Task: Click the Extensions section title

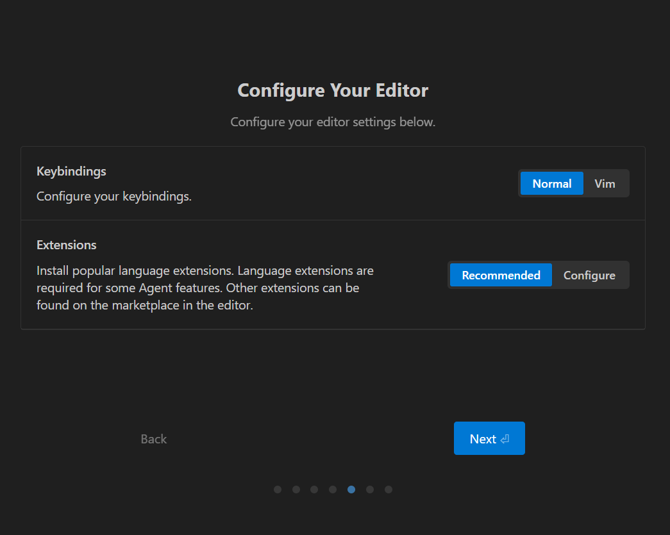Action: pos(67,245)
